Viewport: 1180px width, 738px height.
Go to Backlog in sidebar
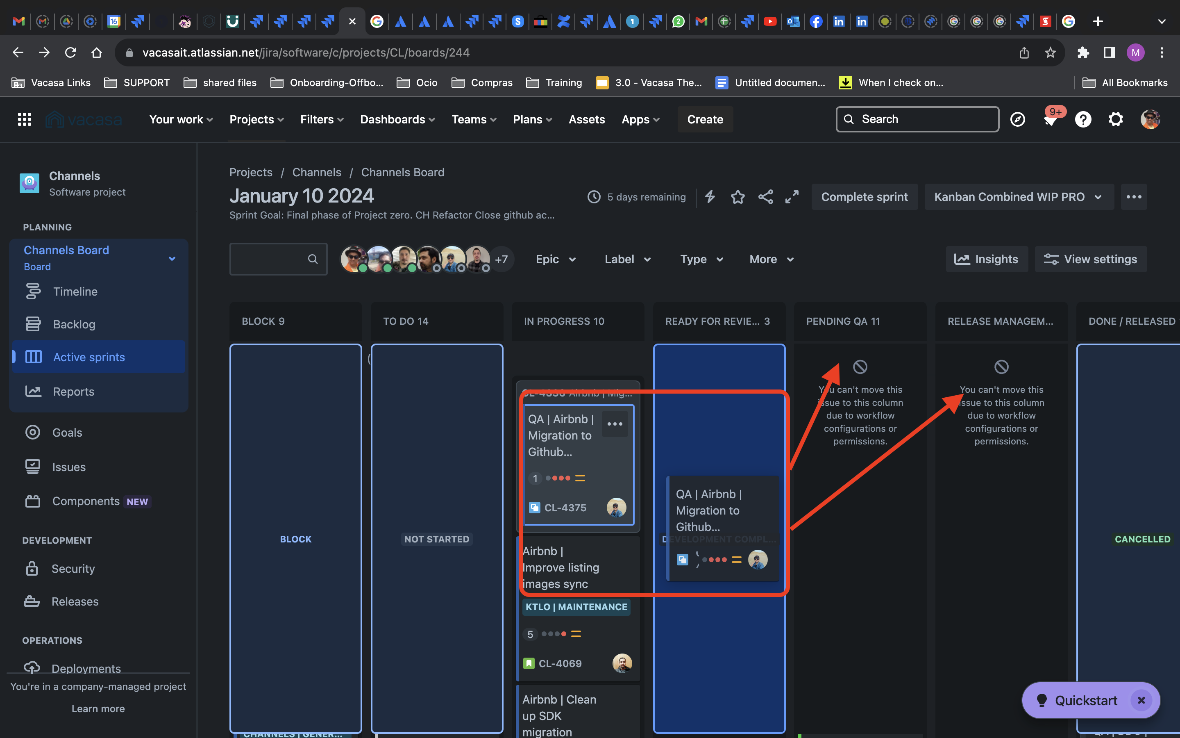click(x=98, y=324)
